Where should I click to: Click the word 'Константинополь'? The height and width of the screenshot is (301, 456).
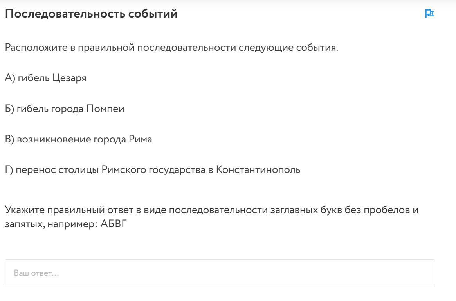[x=258, y=170]
